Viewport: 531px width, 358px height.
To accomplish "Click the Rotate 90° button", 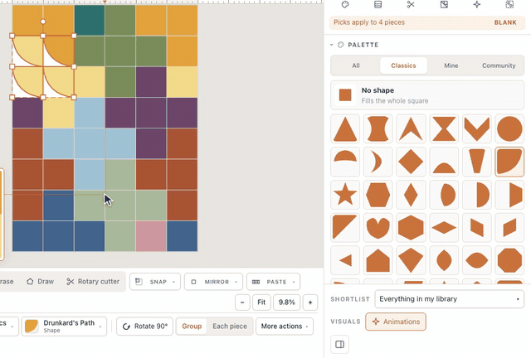I will 144,327.
